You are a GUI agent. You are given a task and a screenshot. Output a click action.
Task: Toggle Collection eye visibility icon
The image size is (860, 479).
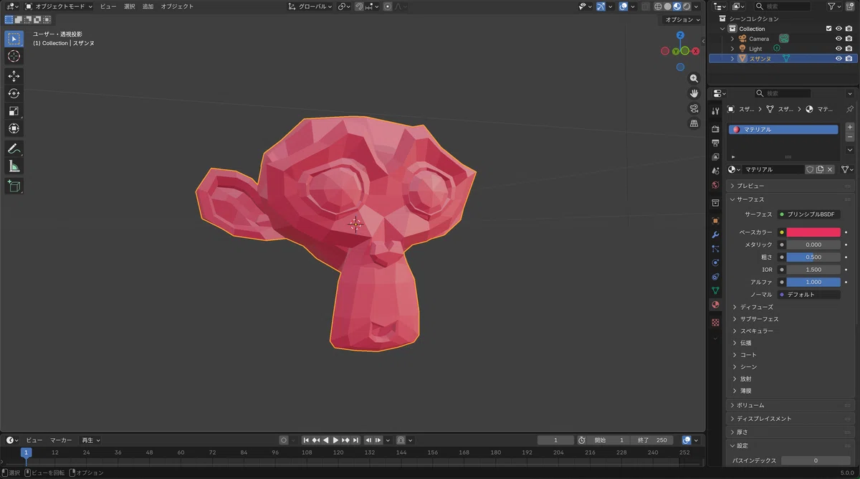[x=838, y=29]
